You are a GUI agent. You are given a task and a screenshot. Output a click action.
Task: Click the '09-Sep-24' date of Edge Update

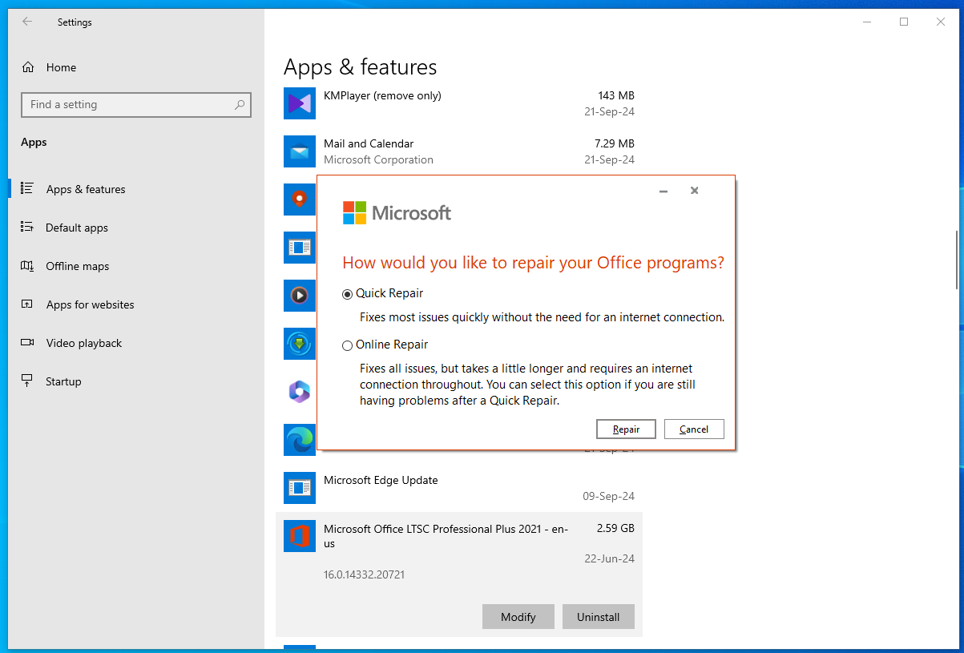click(x=608, y=496)
